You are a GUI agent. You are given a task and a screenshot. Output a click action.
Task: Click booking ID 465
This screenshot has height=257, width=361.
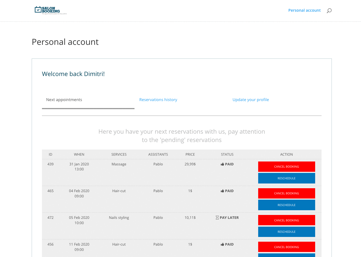point(51,191)
